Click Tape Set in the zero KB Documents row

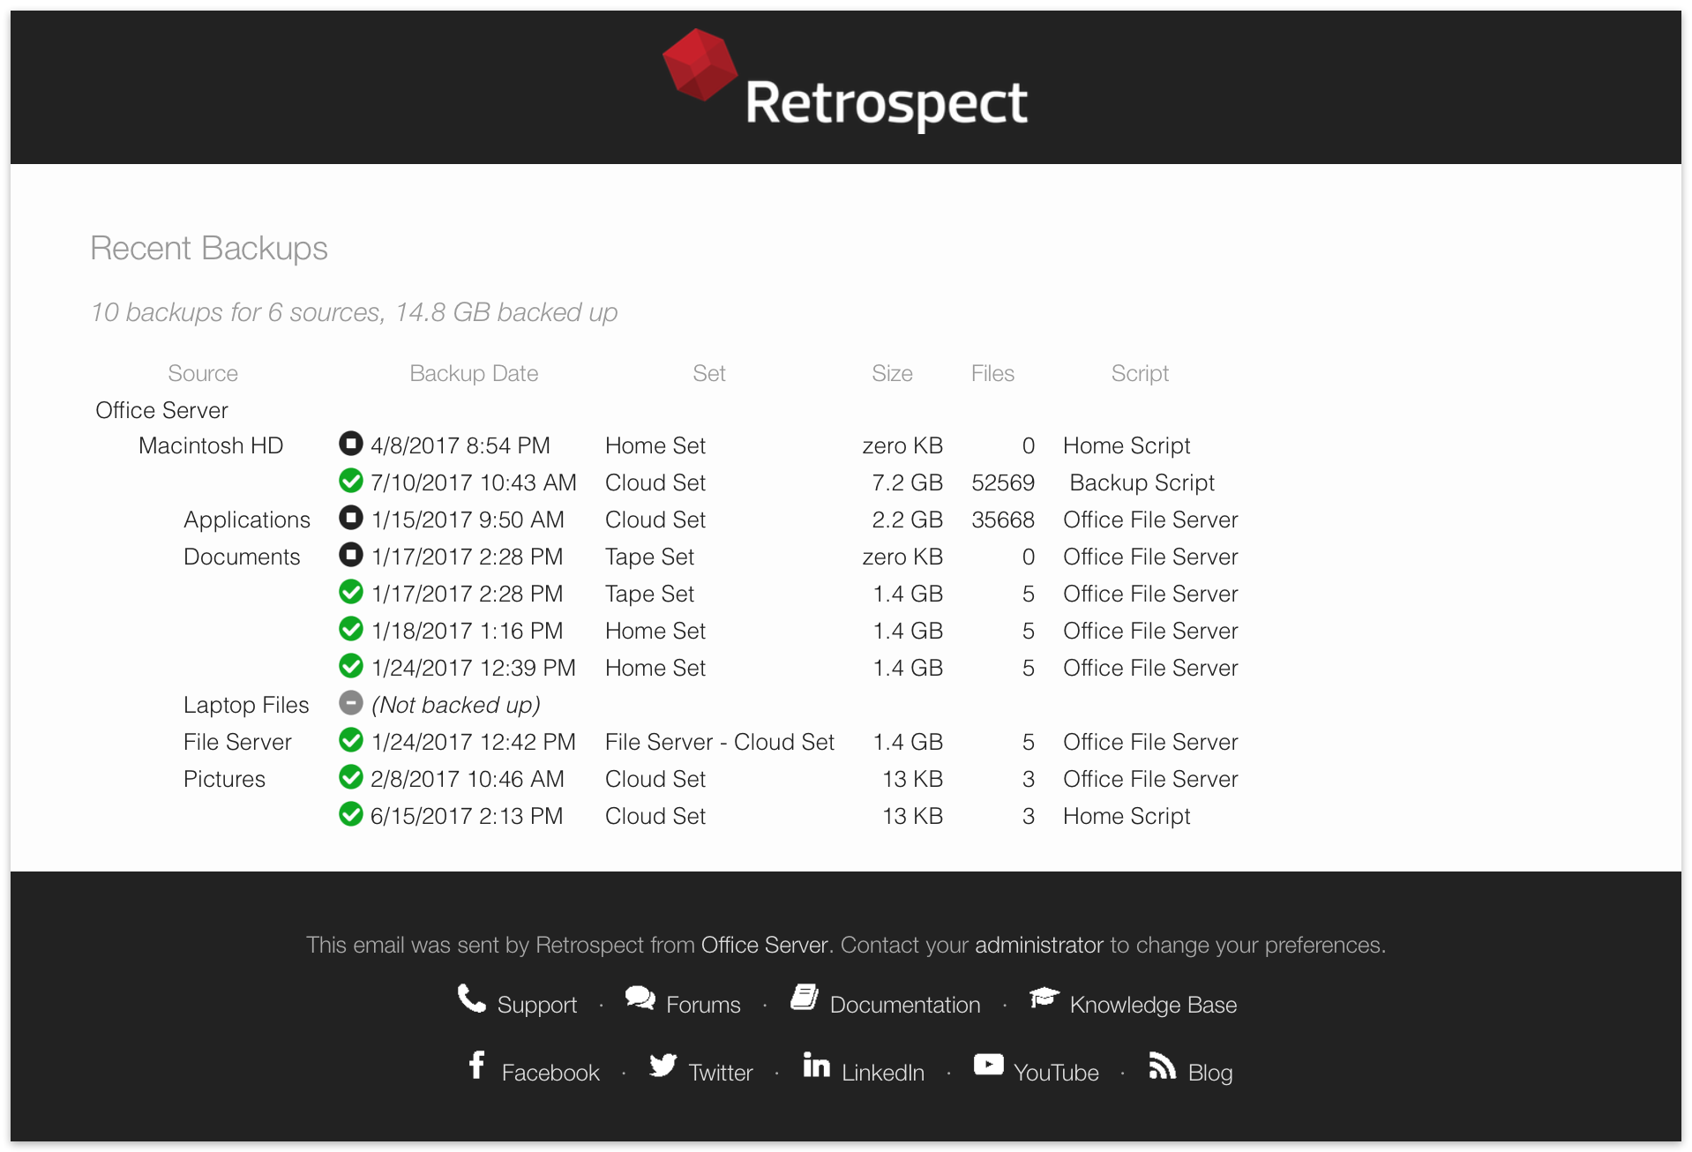point(649,557)
